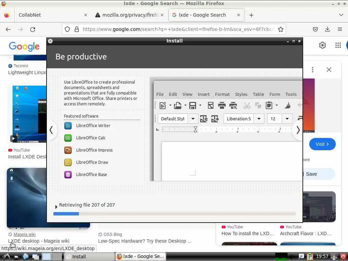Close the lxde Google Search tab
348x261 pixels.
point(238,15)
